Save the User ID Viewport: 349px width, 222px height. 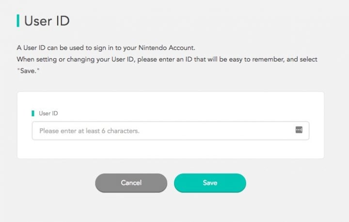[x=210, y=183]
